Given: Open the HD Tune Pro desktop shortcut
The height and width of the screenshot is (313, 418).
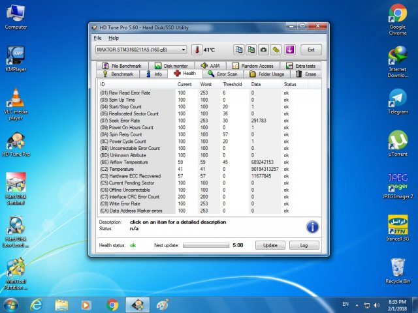Looking at the screenshot, I should 16,142.
